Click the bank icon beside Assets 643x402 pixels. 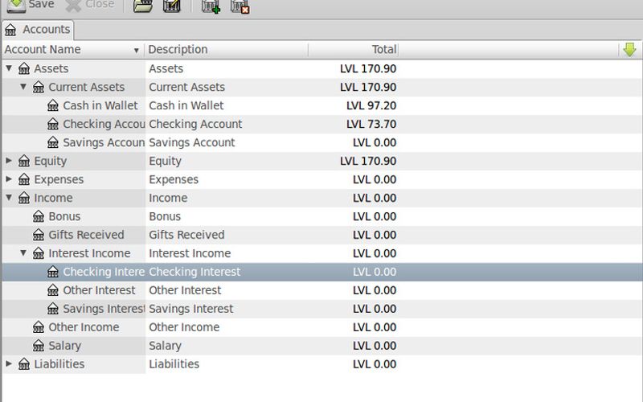point(24,68)
